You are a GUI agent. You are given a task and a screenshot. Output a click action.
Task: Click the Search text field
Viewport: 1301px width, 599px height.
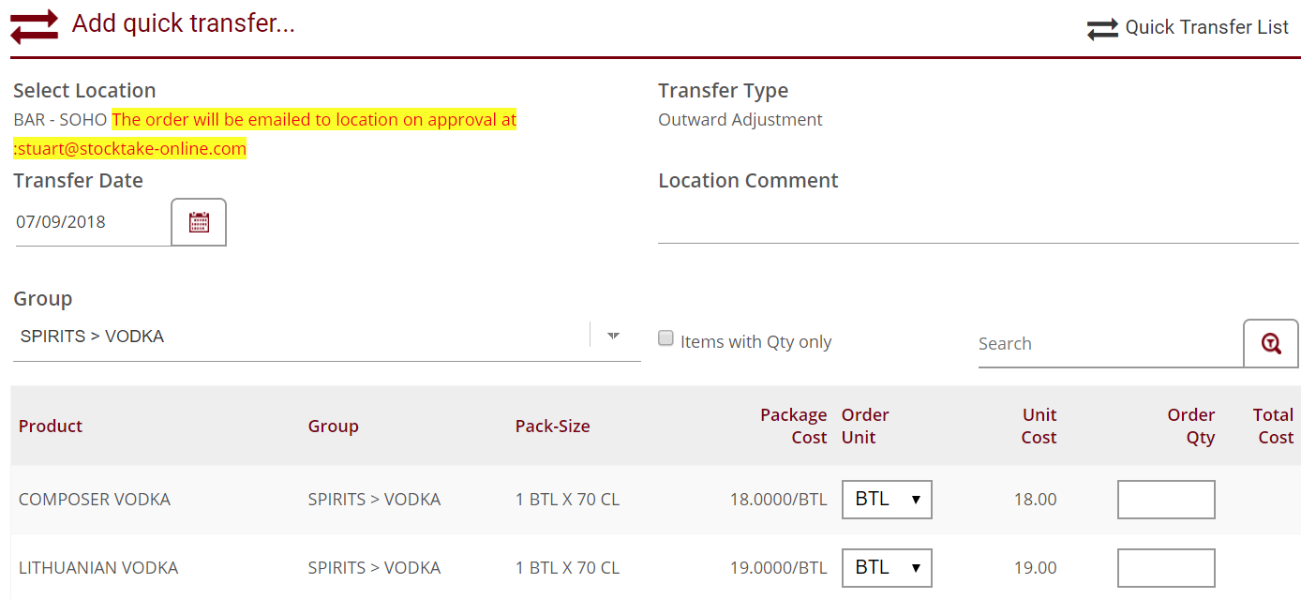[1109, 344]
